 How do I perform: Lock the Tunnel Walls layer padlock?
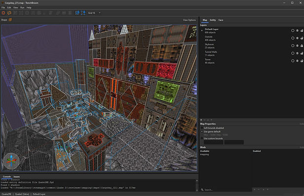coord(302,53)
